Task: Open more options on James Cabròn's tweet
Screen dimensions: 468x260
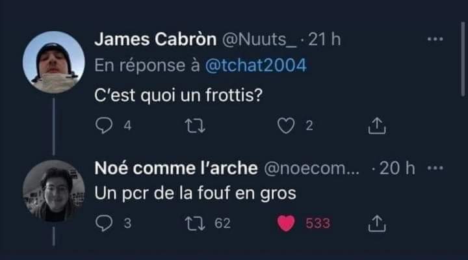Action: pyautogui.click(x=435, y=40)
